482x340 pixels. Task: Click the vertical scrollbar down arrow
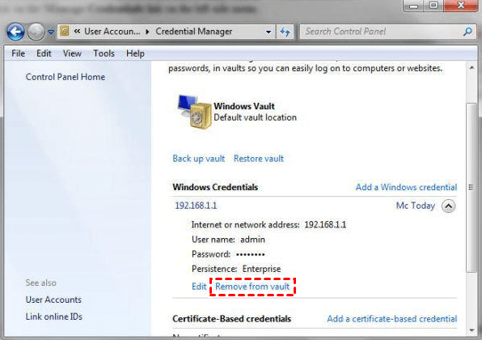pyautogui.click(x=471, y=330)
